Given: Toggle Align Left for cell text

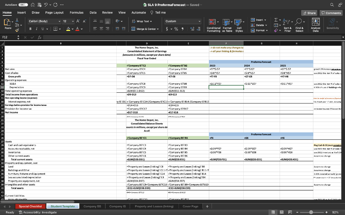Looking at the screenshot, I should click(95, 29).
